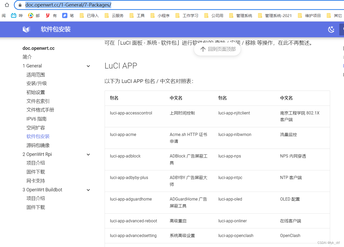The width and height of the screenshot is (344, 247).
Task: Open the 已导入 bookmark folder
Action: [x=89, y=15]
